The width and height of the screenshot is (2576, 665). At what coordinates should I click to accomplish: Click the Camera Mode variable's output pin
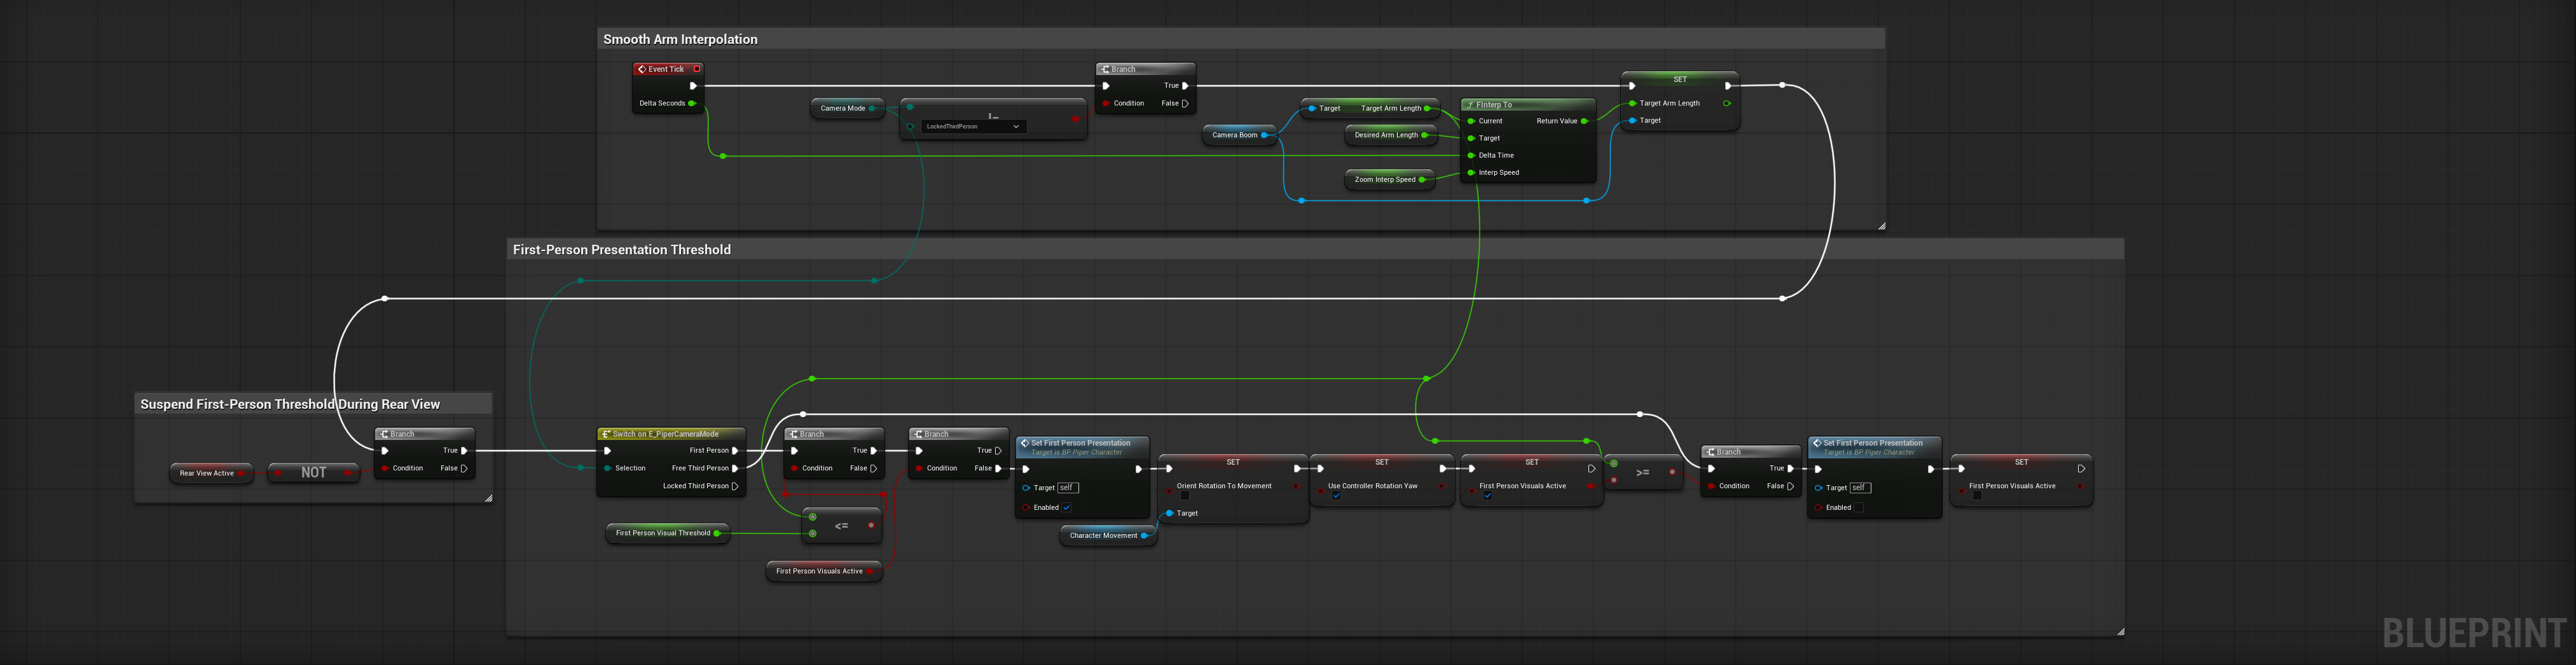tap(872, 108)
